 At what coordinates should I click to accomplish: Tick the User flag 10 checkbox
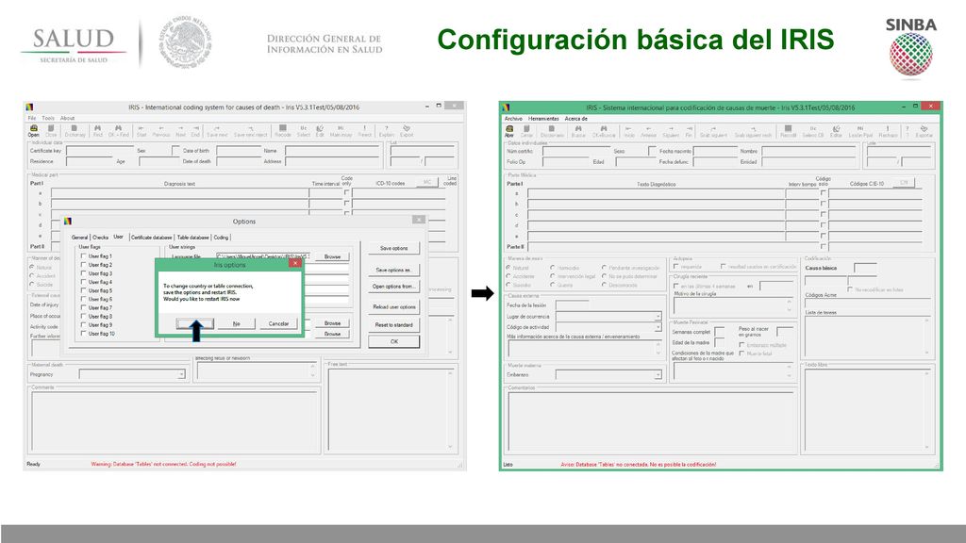pos(84,334)
